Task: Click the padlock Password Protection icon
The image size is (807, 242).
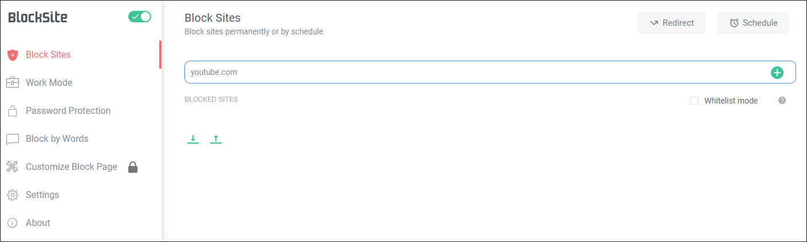Action: coord(13,110)
